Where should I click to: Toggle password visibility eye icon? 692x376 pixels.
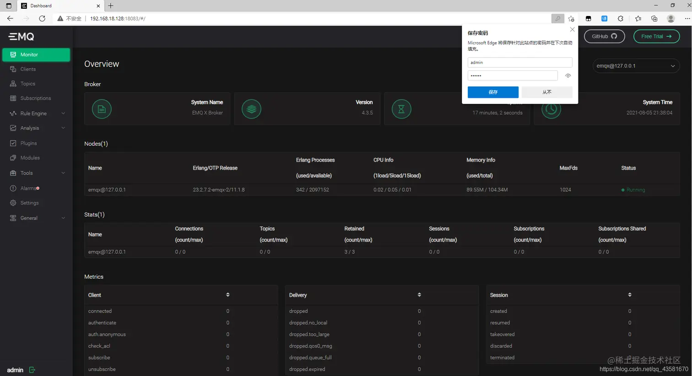568,76
